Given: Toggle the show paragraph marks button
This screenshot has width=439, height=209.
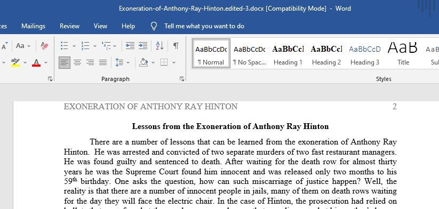Looking at the screenshot, I should click(x=176, y=46).
